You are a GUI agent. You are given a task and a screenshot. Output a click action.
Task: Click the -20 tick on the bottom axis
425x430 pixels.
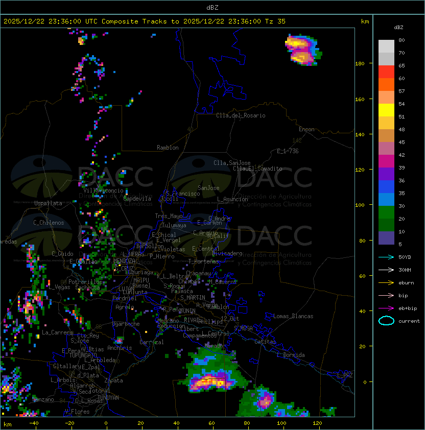(69, 423)
